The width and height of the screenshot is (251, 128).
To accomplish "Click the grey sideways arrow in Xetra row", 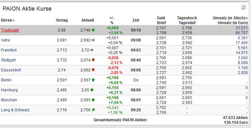I will [93, 40].
